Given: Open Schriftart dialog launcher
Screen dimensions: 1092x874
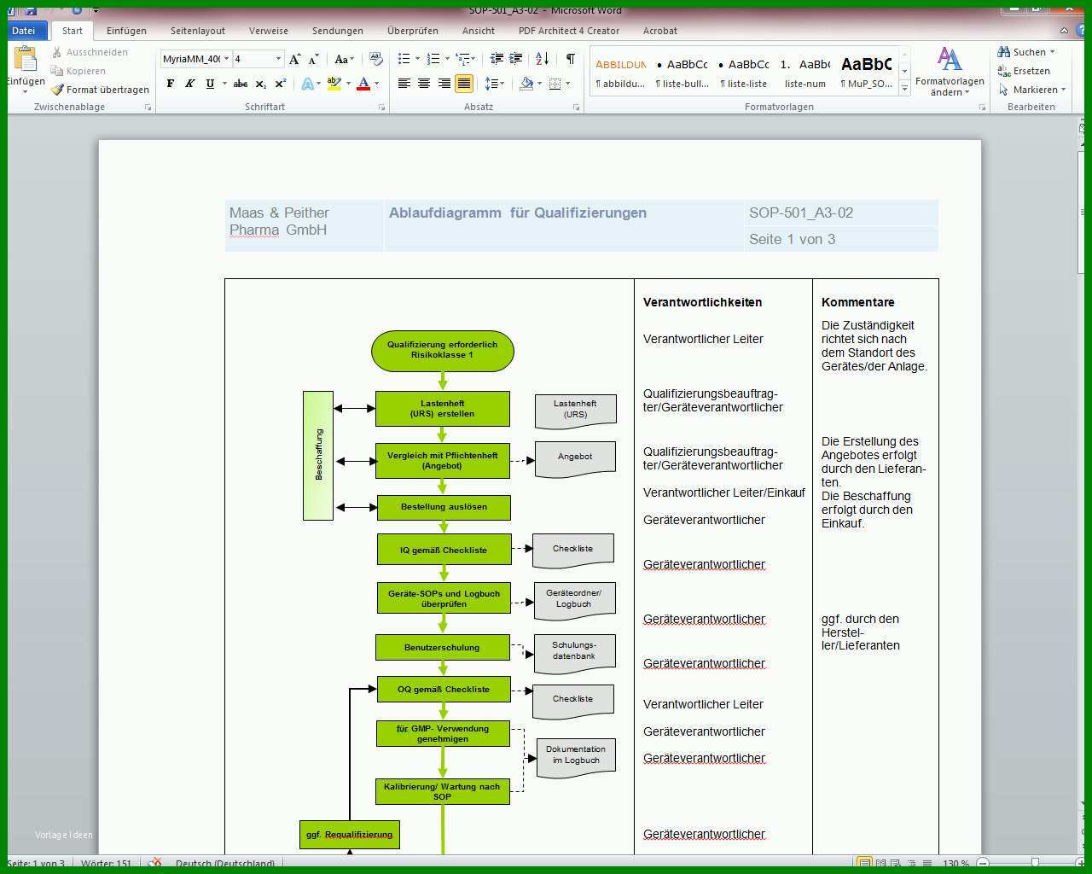Looking at the screenshot, I should click(x=381, y=108).
